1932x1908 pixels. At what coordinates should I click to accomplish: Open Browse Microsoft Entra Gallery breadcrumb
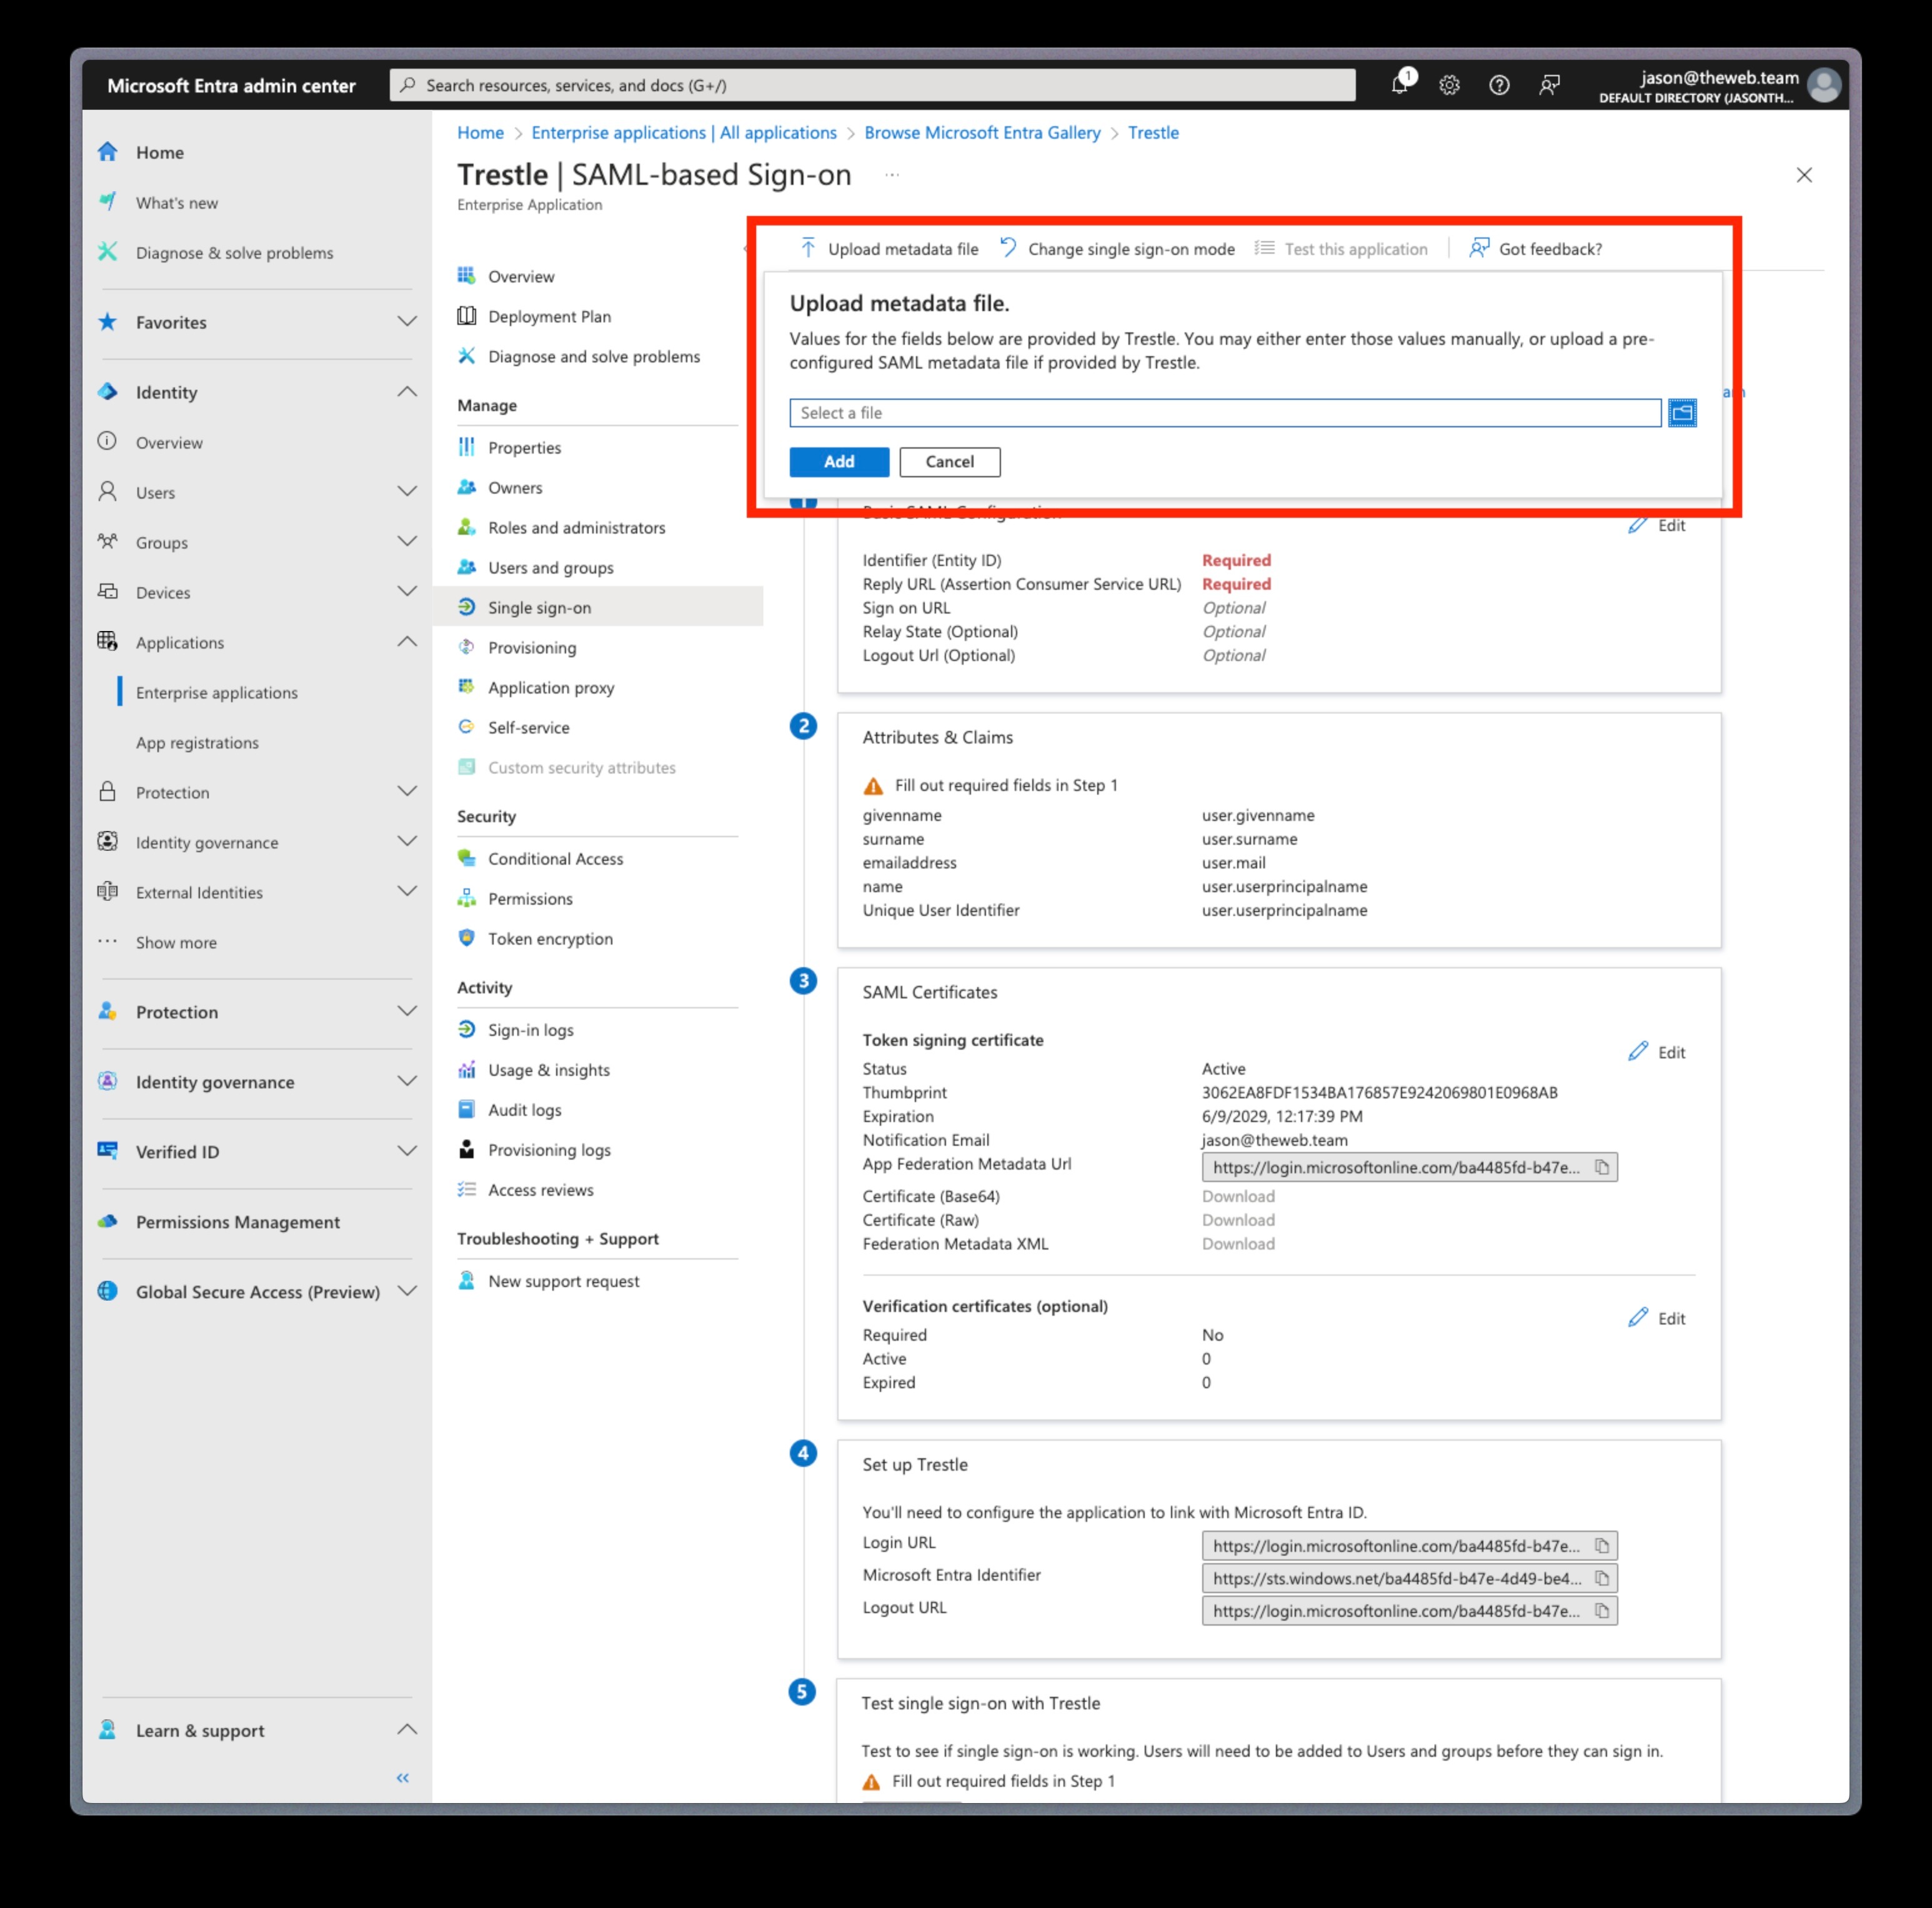(982, 133)
